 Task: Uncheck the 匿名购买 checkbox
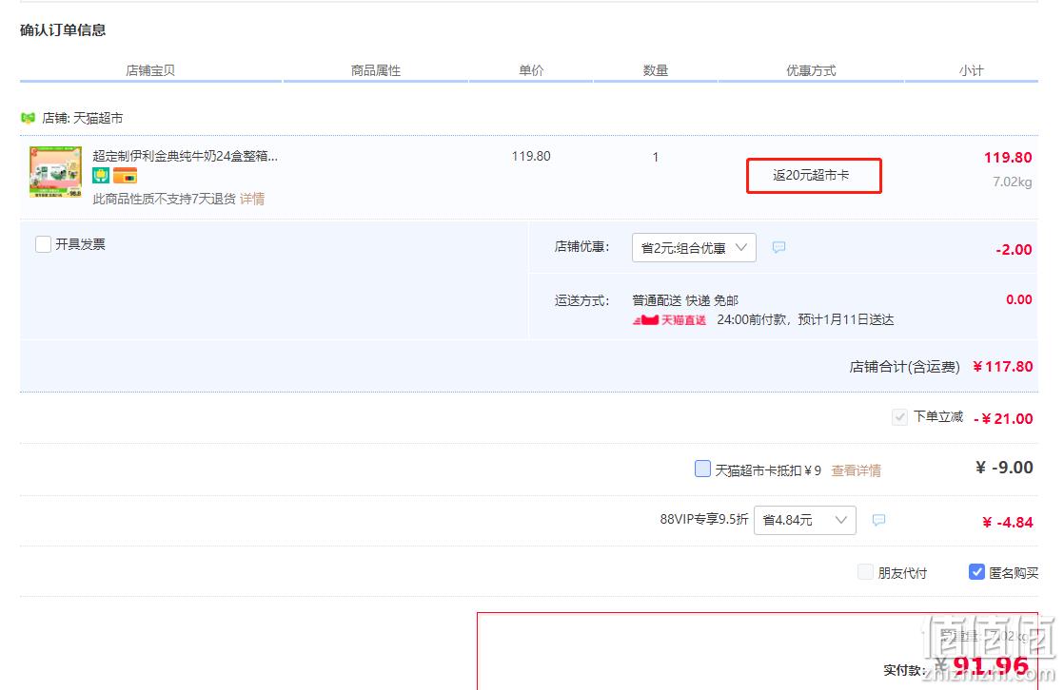click(976, 571)
